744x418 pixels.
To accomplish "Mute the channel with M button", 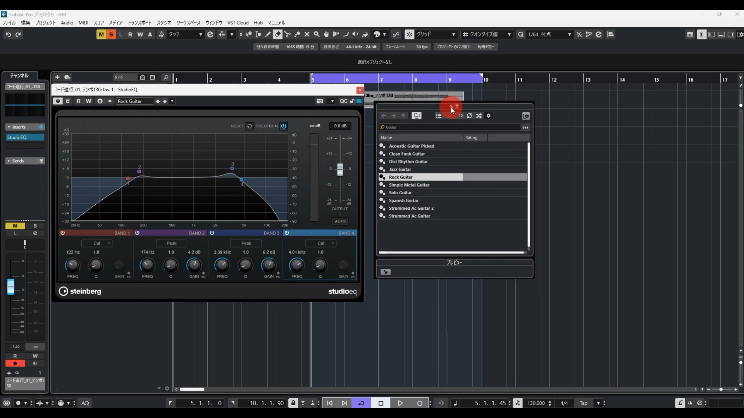I will coord(15,226).
